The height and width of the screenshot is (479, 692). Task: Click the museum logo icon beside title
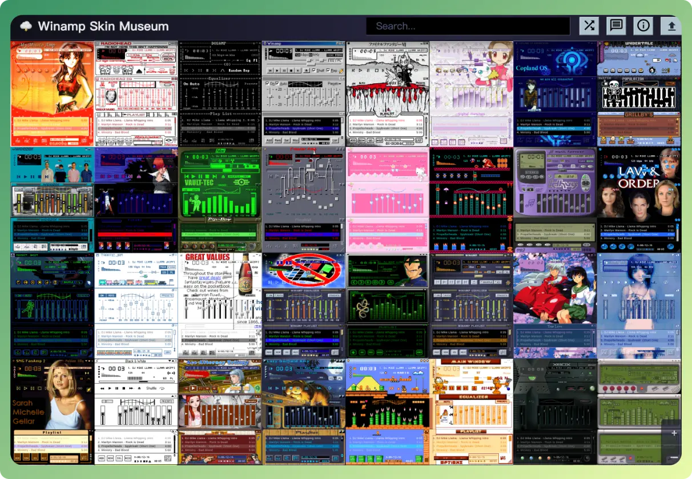[x=26, y=26]
